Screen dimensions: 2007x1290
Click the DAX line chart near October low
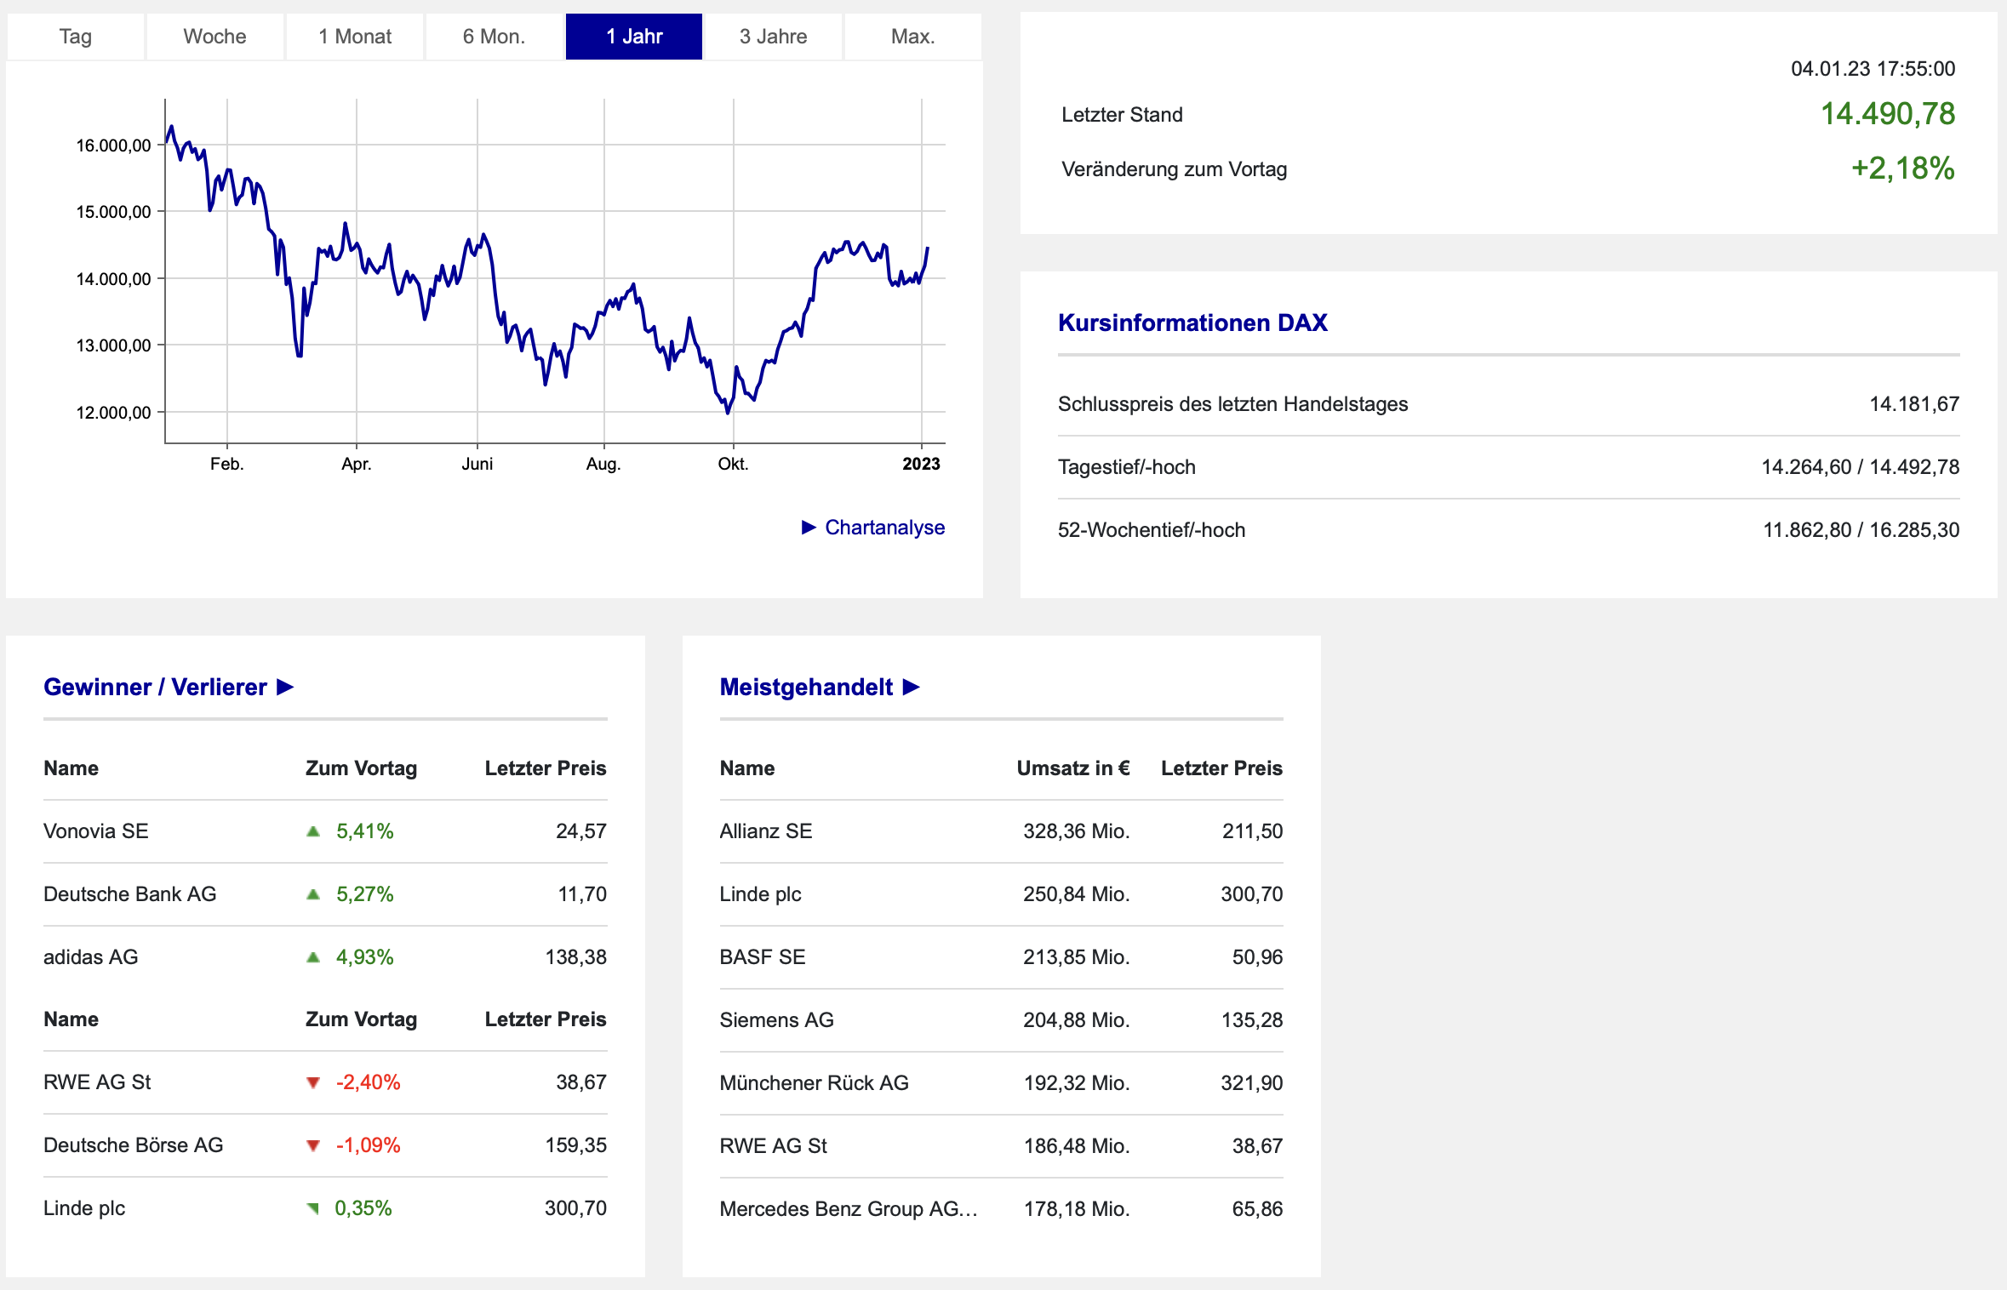pyautogui.click(x=728, y=411)
